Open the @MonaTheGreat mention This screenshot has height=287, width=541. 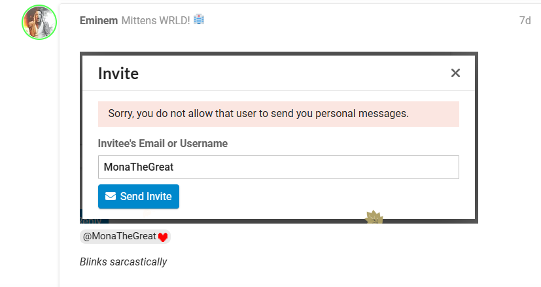click(x=118, y=236)
